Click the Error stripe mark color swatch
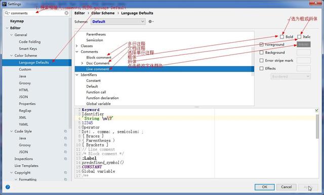 [x=304, y=61]
